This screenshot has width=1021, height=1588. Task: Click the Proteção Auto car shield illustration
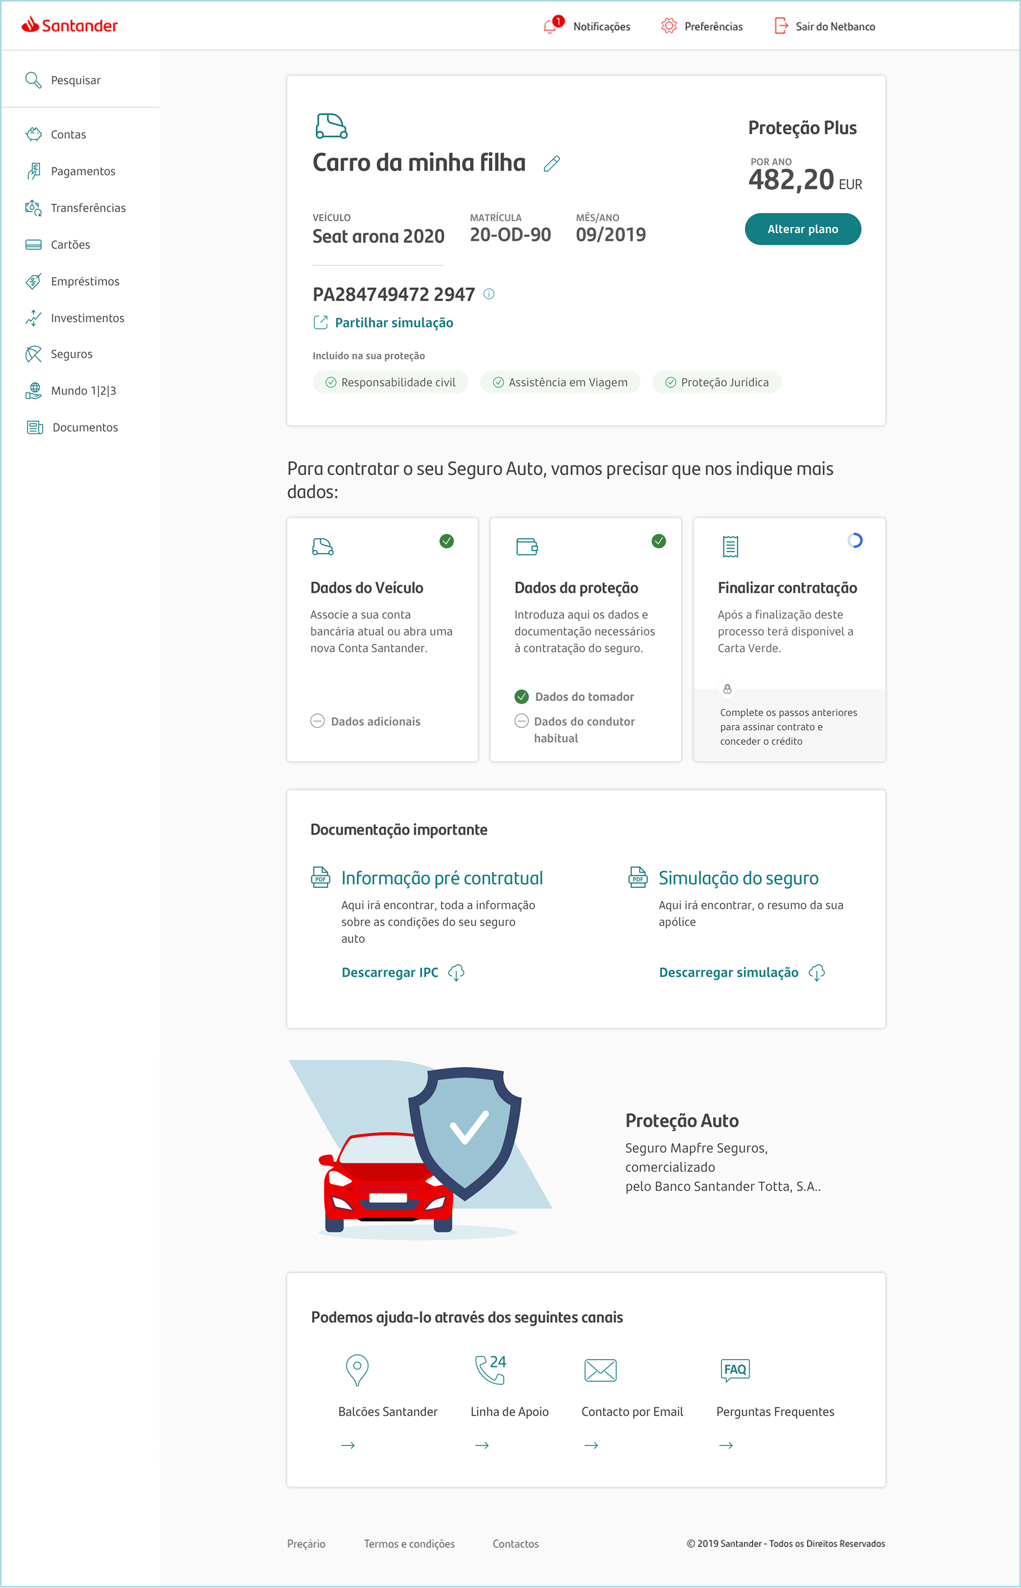[421, 1150]
